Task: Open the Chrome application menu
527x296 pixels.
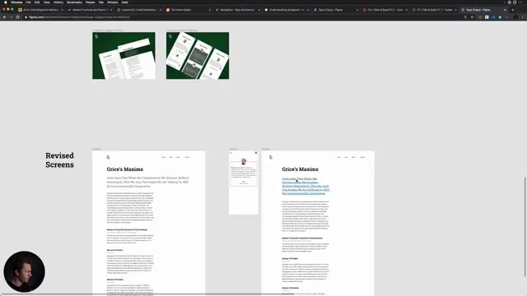Action: [16, 2]
